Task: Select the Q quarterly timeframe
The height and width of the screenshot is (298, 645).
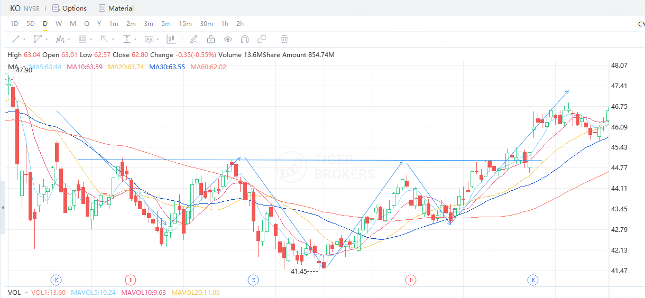Action: (x=87, y=24)
